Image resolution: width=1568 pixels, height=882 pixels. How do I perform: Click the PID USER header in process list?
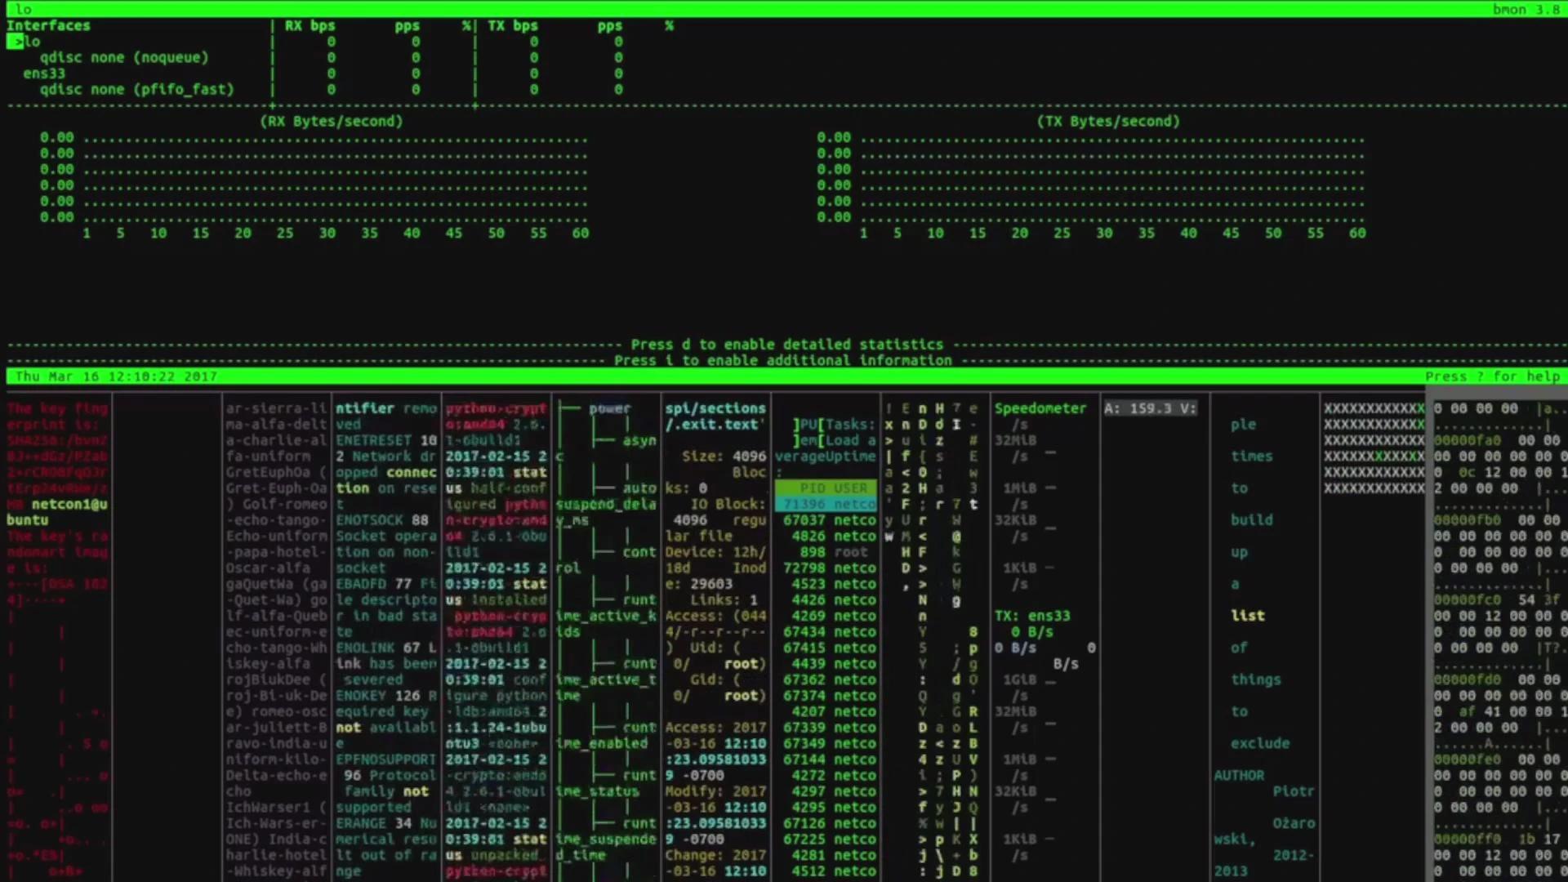click(x=833, y=488)
